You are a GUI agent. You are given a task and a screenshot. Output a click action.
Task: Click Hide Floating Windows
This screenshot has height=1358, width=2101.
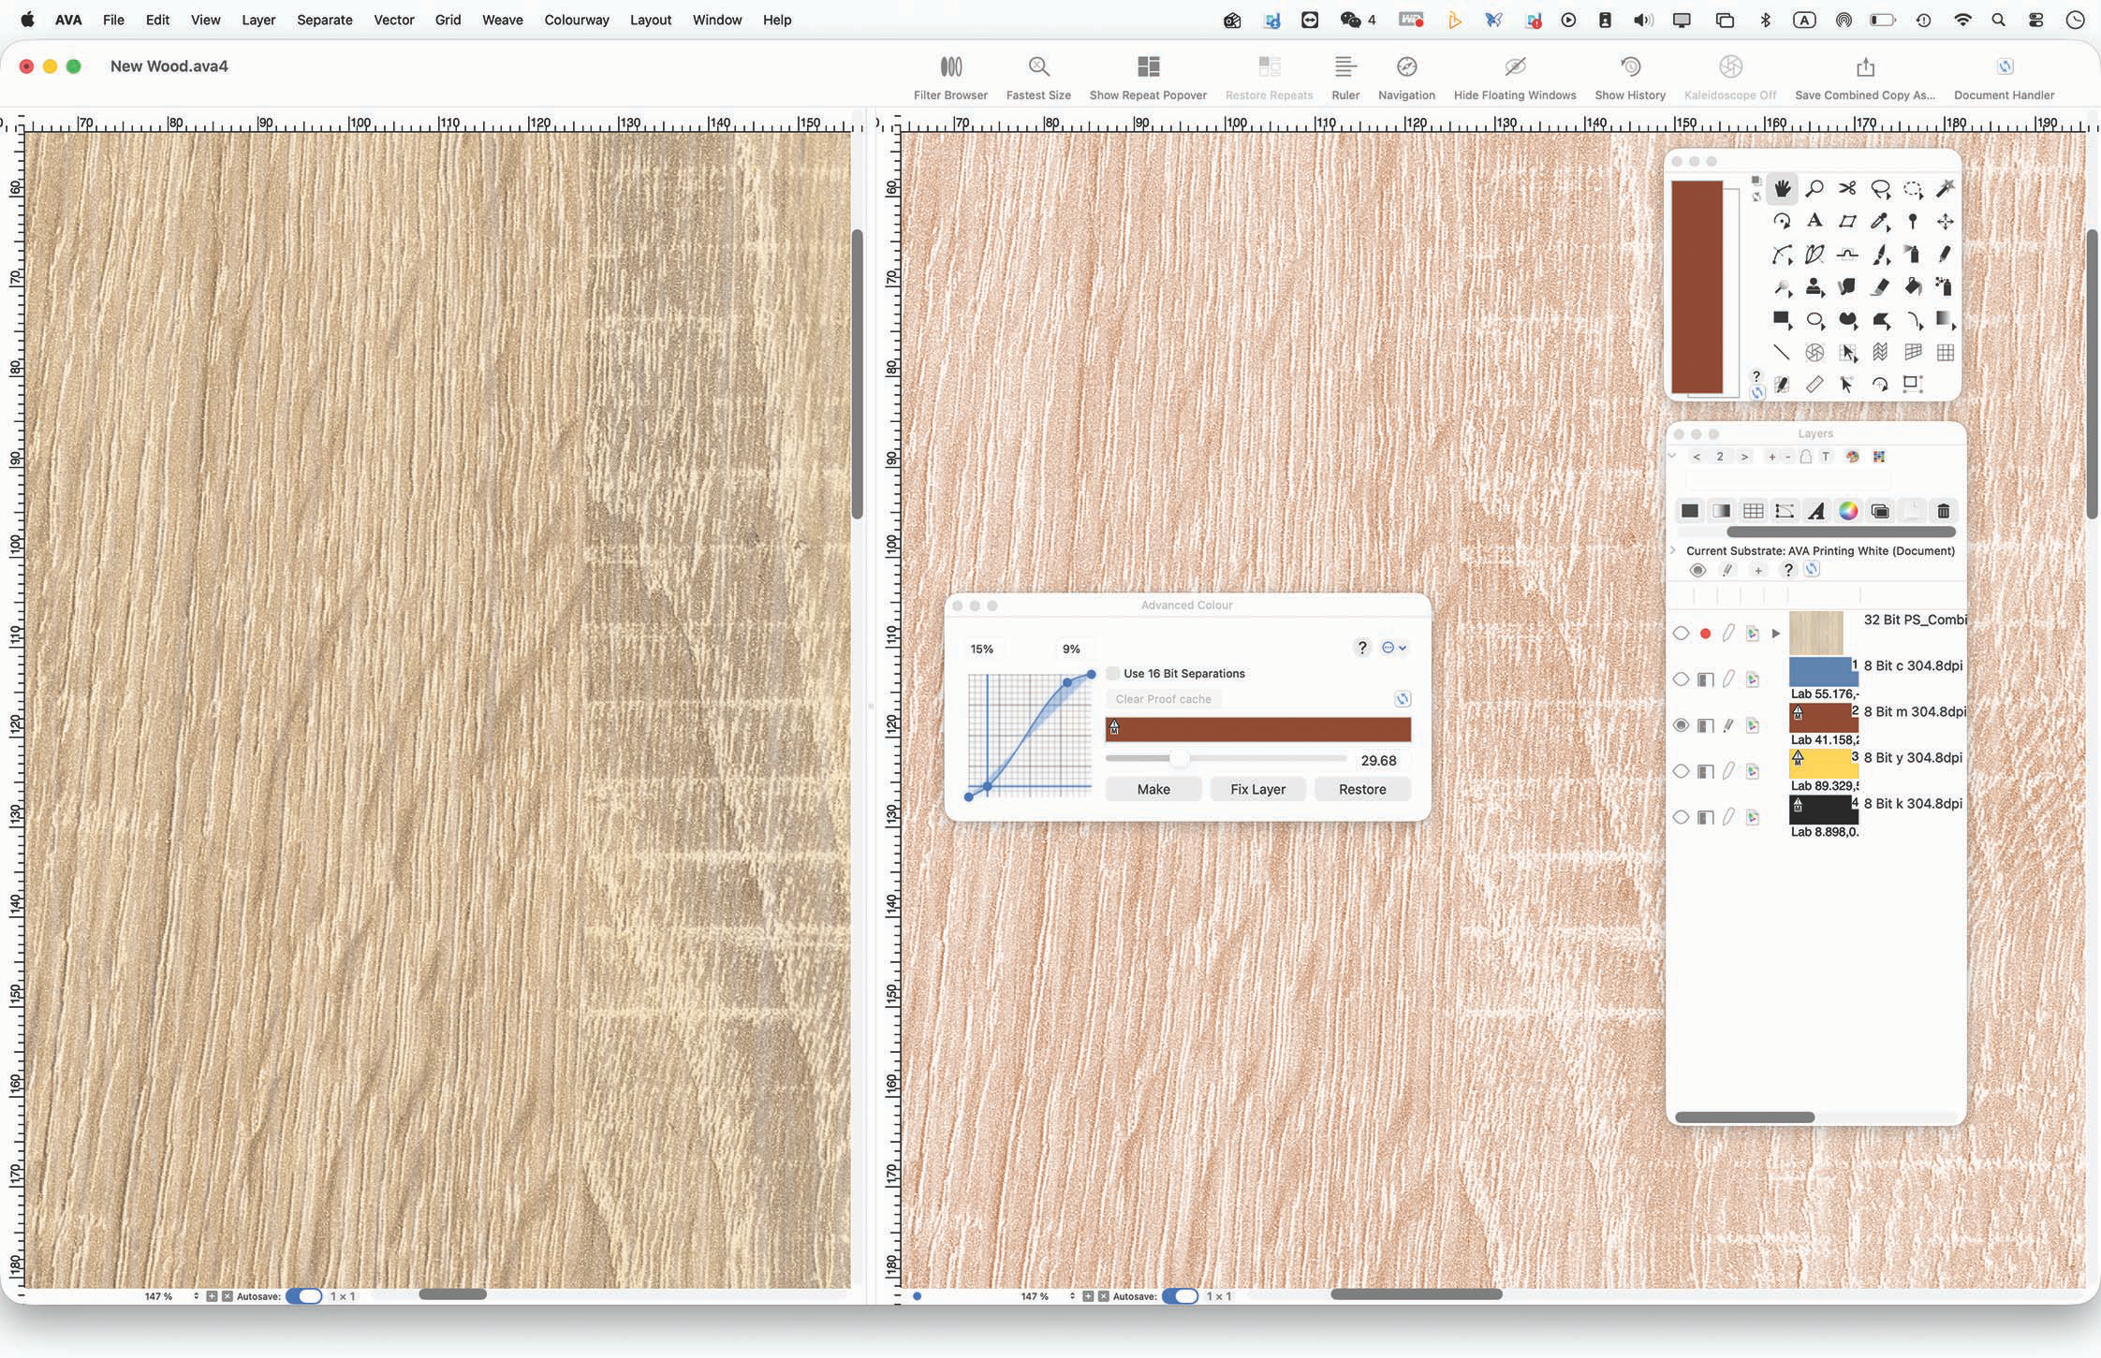tap(1515, 77)
